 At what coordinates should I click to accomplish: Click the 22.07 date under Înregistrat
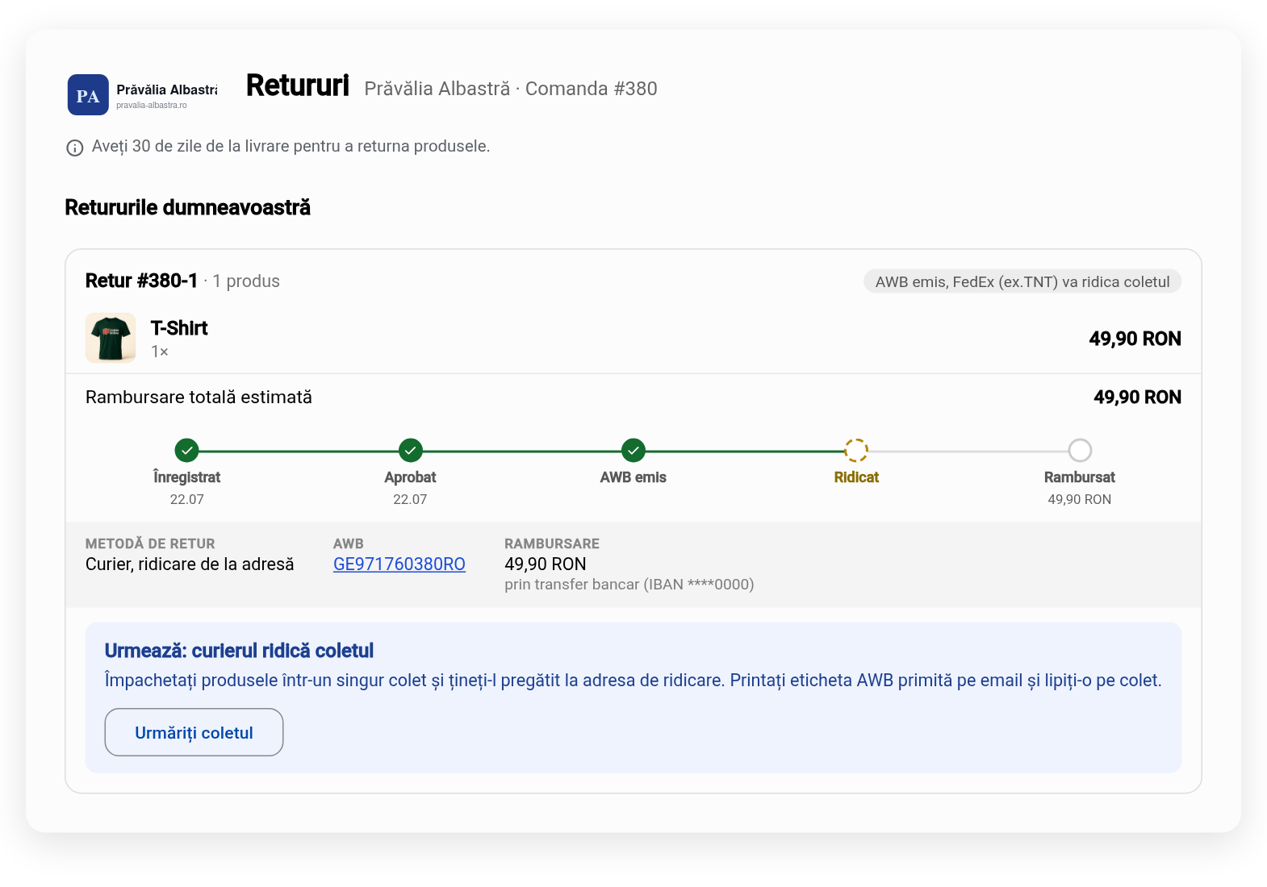[186, 500]
